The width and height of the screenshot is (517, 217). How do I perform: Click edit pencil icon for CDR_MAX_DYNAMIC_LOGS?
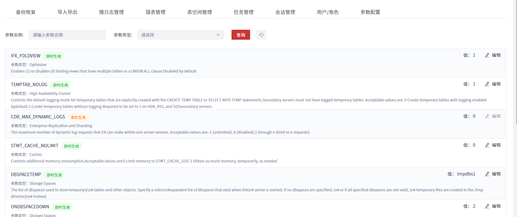click(487, 116)
